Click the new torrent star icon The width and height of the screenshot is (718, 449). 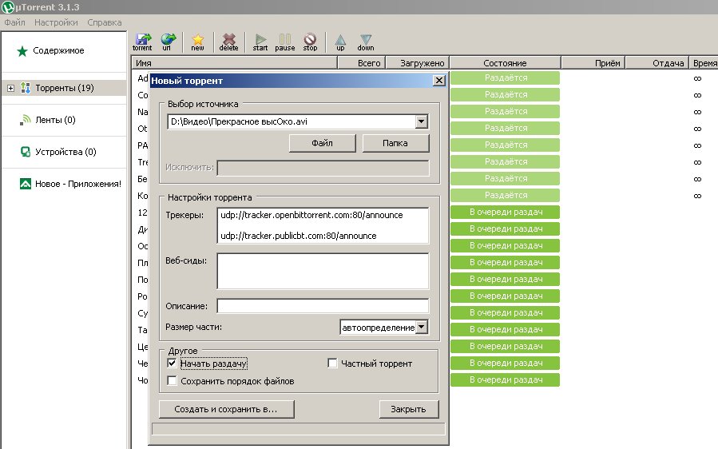(198, 42)
